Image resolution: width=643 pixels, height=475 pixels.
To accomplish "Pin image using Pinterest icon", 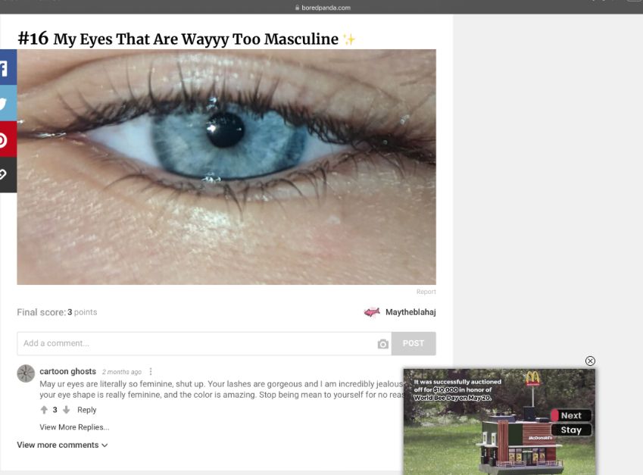I will (8, 139).
